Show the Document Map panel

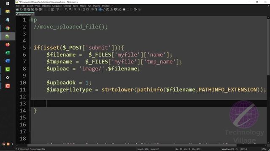pos(108,9)
